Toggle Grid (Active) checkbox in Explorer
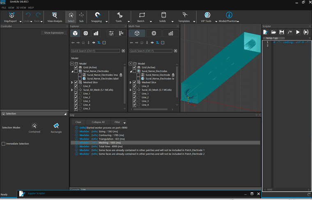This screenshot has width=312, height=200. (x=76, y=67)
